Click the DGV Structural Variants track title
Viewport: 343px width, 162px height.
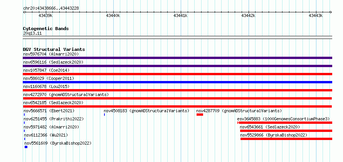(x=54, y=49)
